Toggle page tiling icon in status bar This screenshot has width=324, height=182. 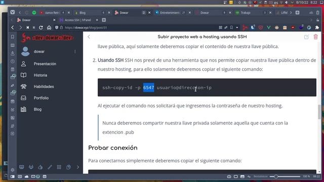(x=236, y=176)
